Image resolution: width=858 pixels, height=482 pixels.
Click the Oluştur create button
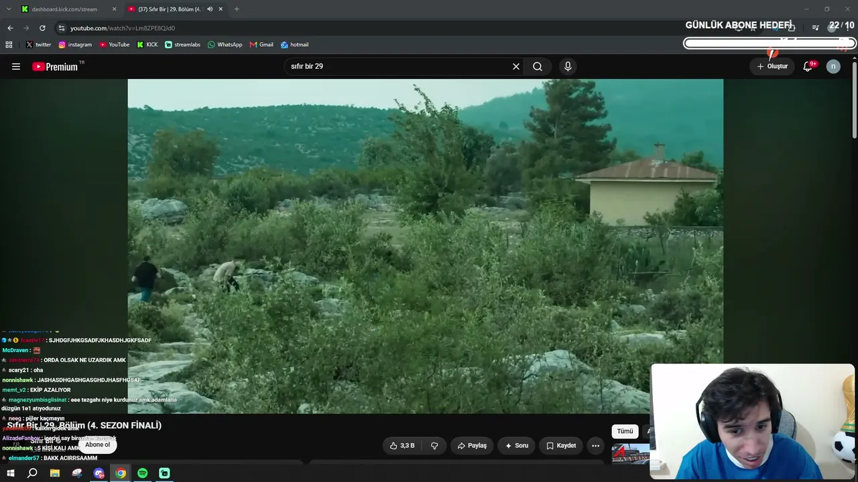click(772, 66)
